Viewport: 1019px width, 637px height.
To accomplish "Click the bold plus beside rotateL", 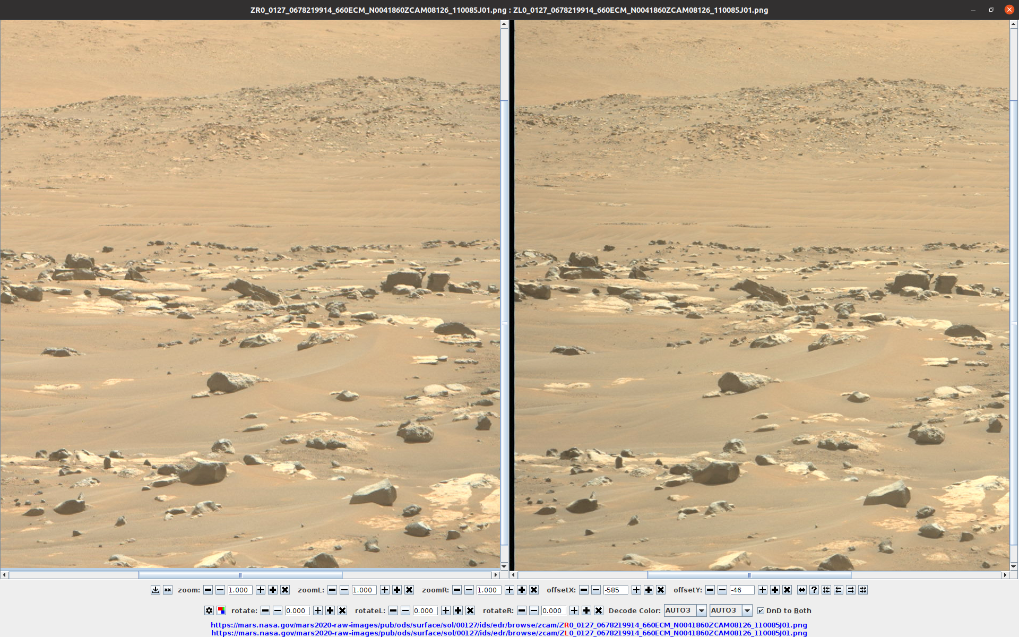I will [x=458, y=610].
